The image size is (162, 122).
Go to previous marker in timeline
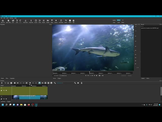(33, 83)
